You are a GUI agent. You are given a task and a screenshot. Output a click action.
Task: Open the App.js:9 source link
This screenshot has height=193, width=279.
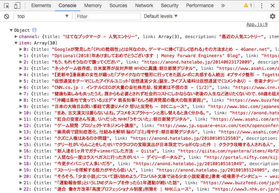(257, 24)
